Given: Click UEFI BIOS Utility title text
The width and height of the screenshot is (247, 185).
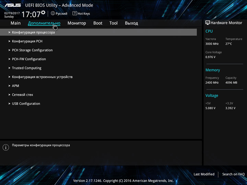Looking at the screenshot, I should tap(59, 5).
